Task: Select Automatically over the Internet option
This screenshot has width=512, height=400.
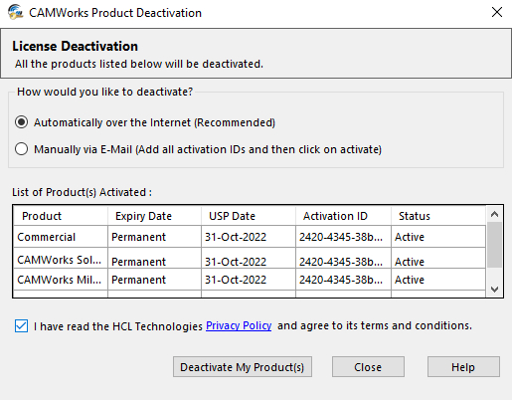Action: pos(21,122)
